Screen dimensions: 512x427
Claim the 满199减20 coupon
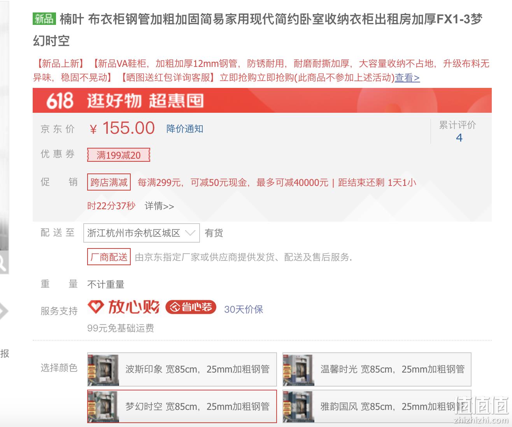[x=119, y=155]
